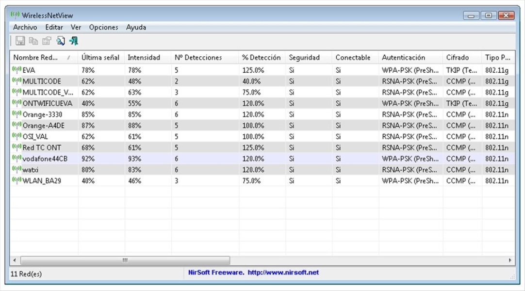Click the signal icon beside MULTICODE_V...
The image size is (525, 291).
[x=16, y=92]
